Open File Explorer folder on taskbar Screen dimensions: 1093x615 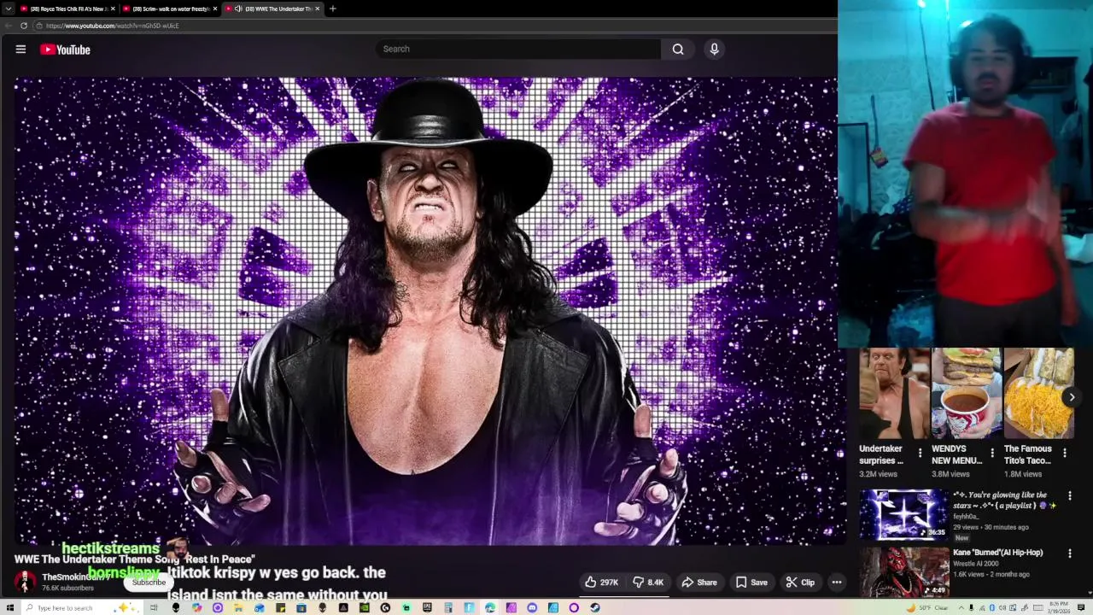coord(237,607)
